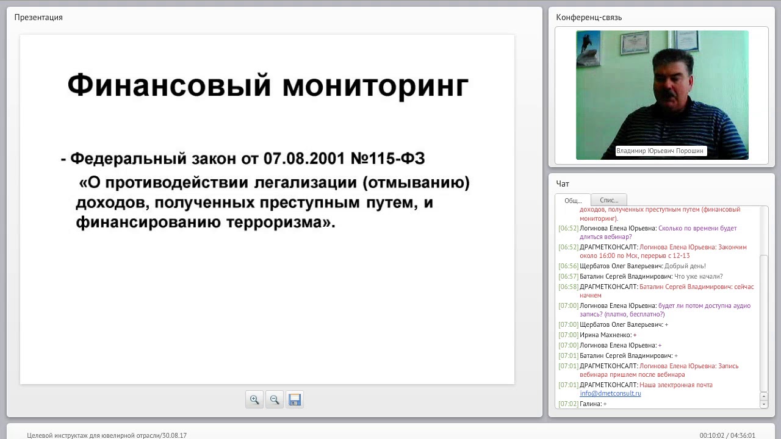This screenshot has height=439, width=781.
Task: Open the 'Спис...' participants tab
Action: pos(609,200)
